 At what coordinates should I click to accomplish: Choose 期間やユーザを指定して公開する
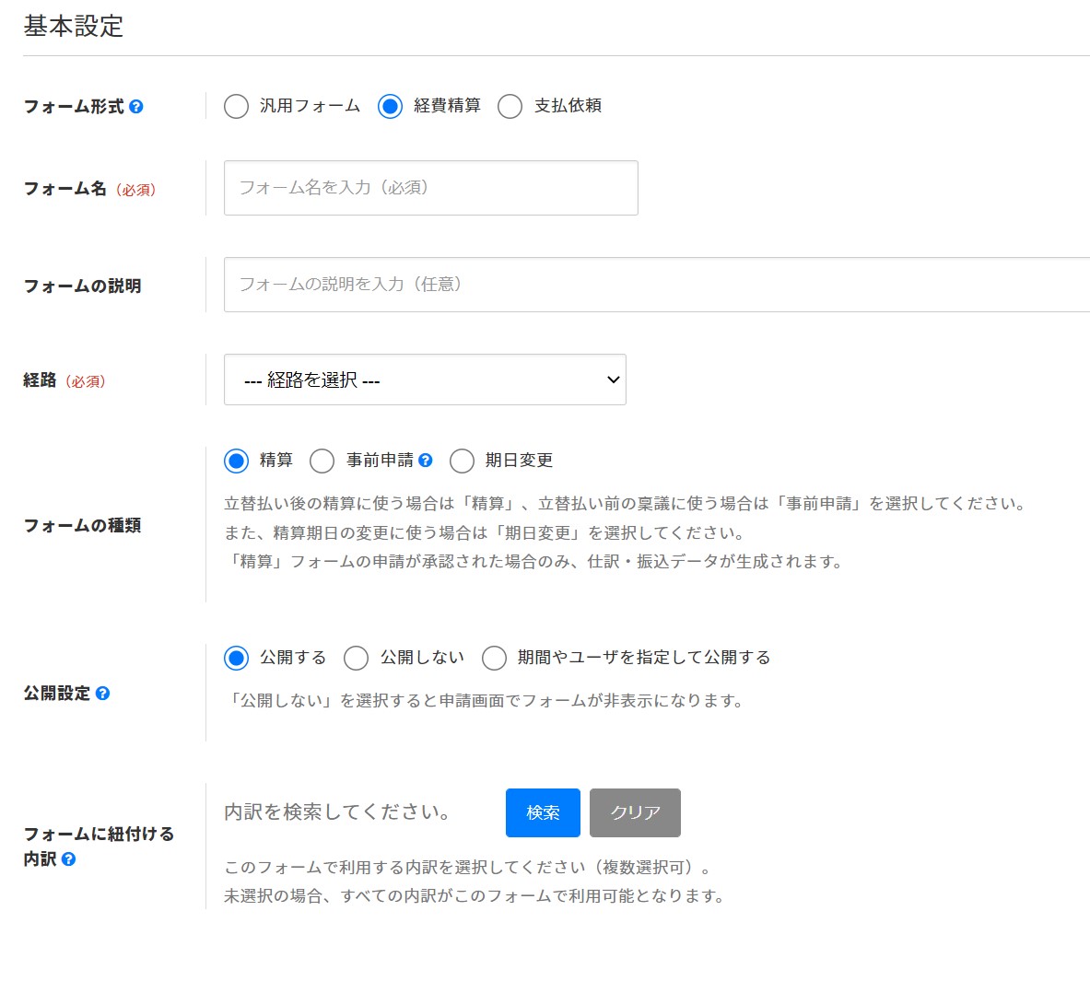pyautogui.click(x=495, y=658)
